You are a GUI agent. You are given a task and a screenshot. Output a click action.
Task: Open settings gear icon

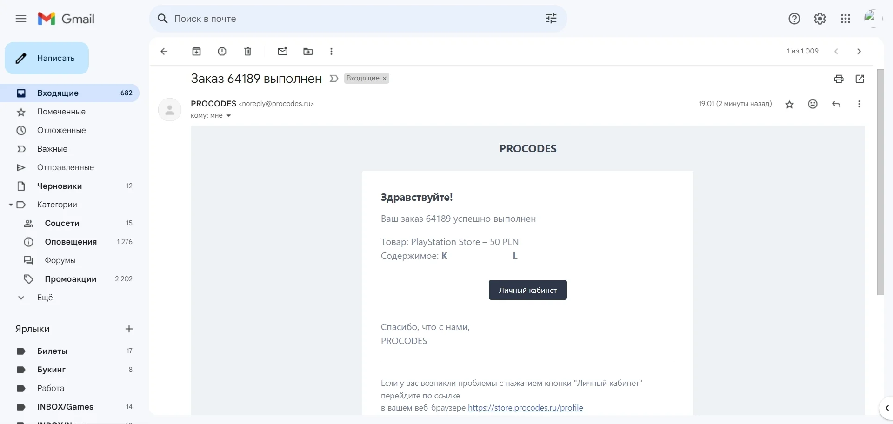pos(820,19)
